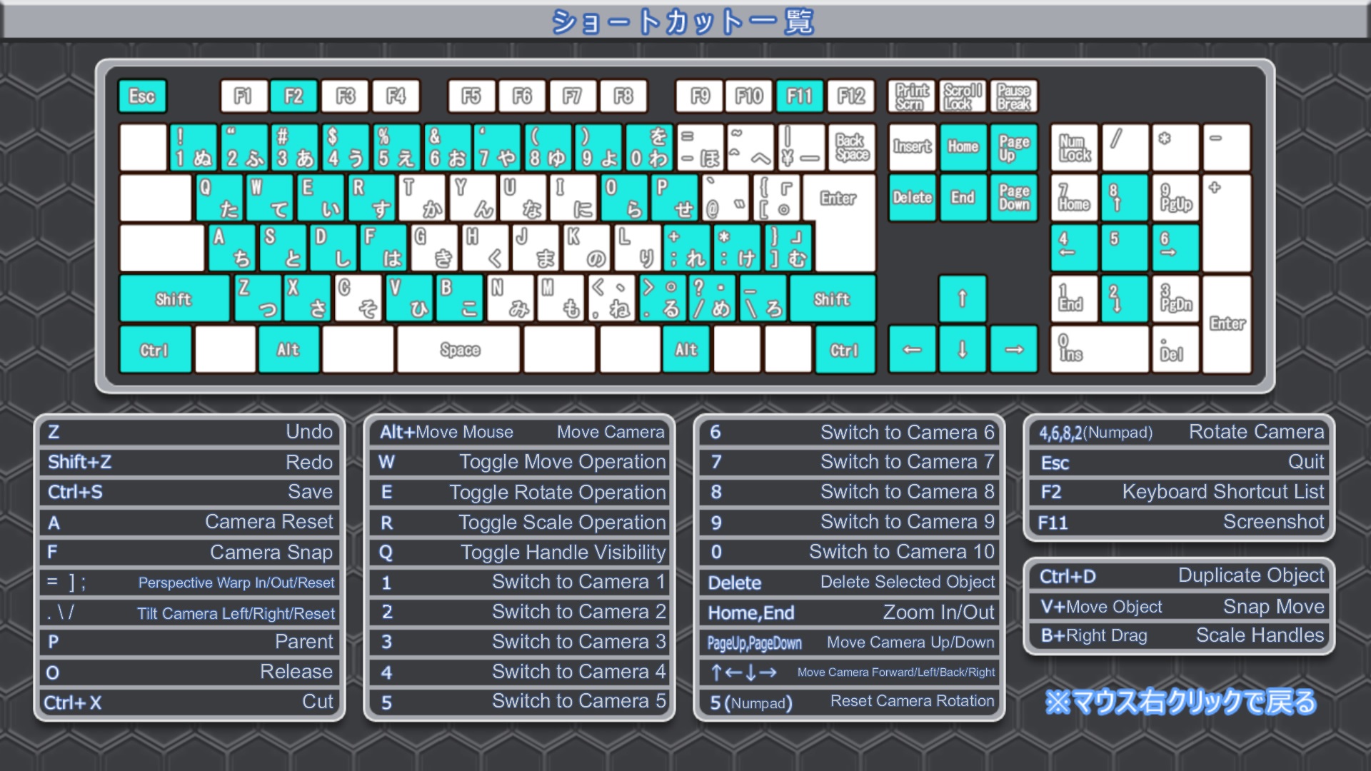Click the Delete key in navigation cluster
1371x771 pixels.
coord(912,198)
